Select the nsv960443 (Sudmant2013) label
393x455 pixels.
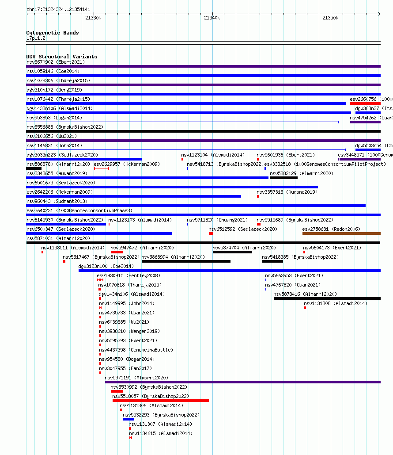coord(57,201)
